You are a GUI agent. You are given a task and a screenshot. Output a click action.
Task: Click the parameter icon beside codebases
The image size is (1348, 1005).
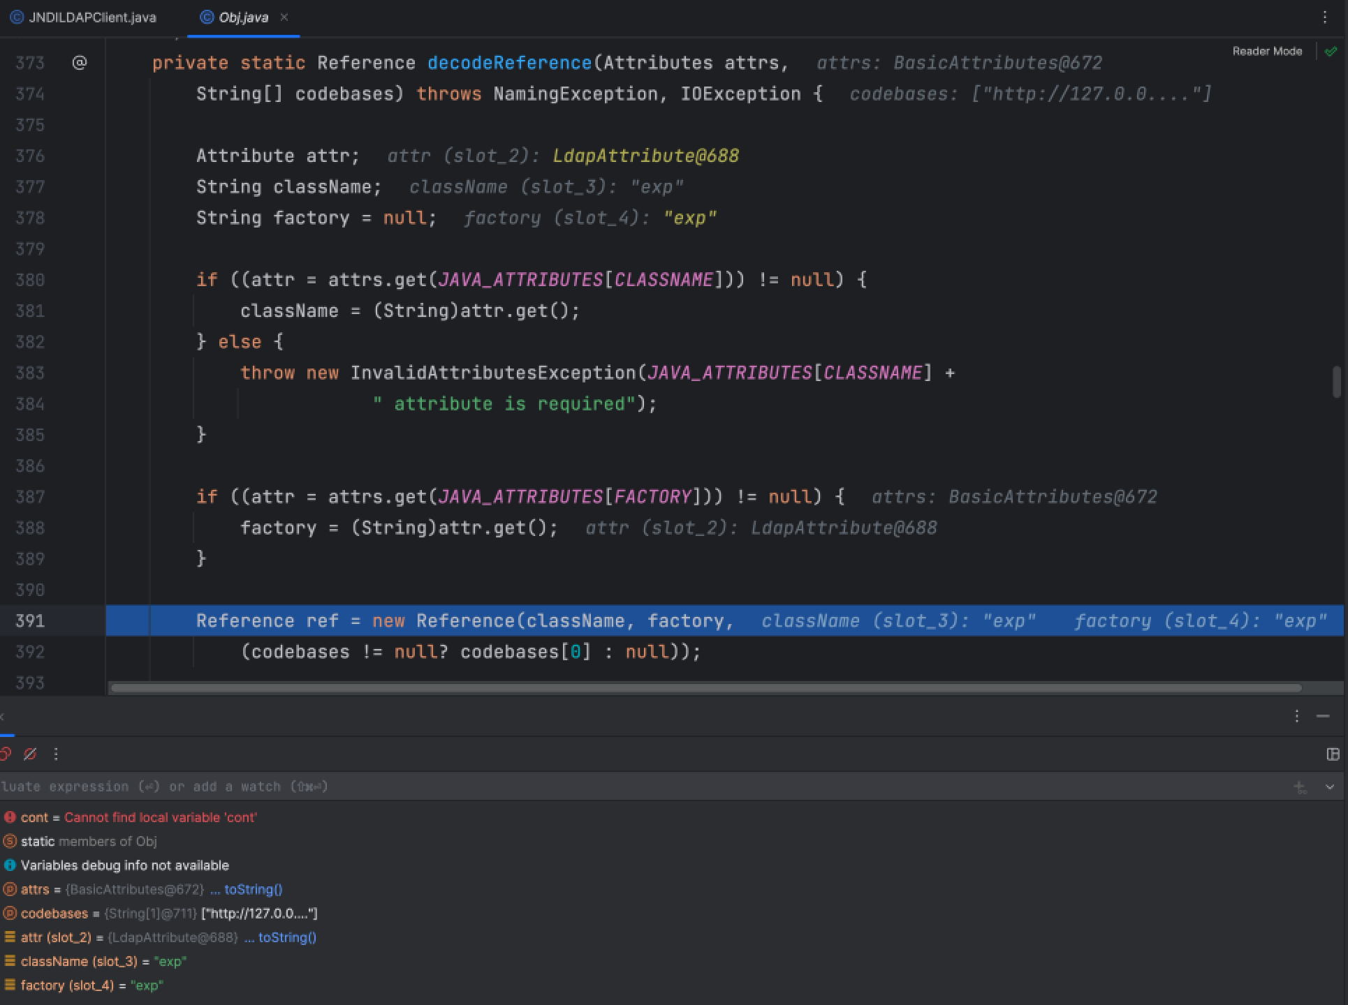point(10,913)
